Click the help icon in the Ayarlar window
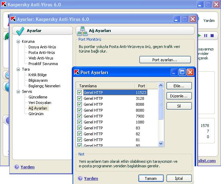The width and height of the screenshot is (221, 184). point(17,167)
